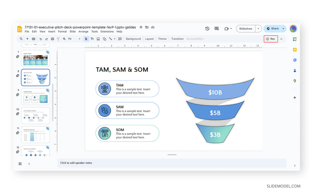Screen dimensions: 313x194
Task: Click the Rec recording button
Action: coord(271,39)
